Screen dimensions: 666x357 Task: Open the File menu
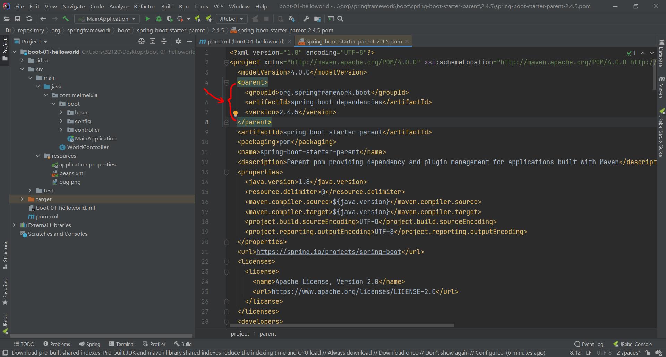19,6
